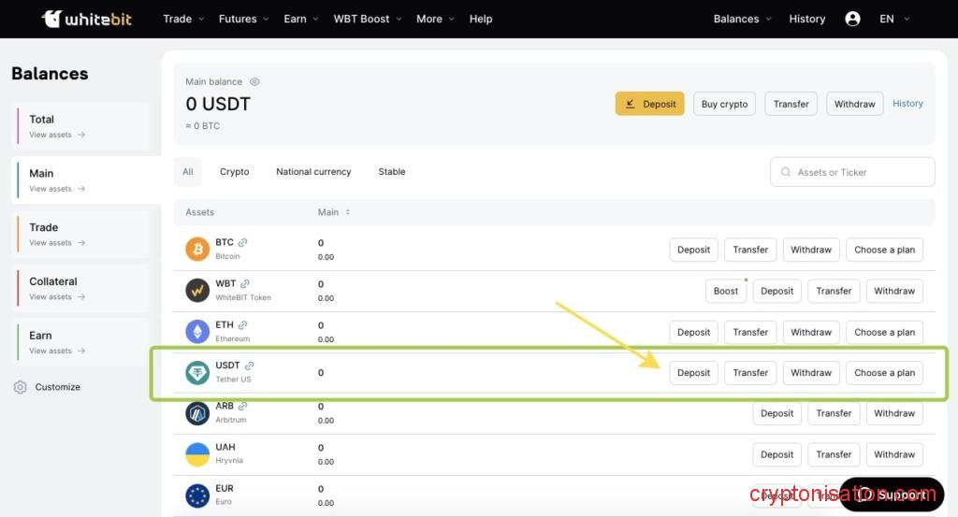The height and width of the screenshot is (517, 958).
Task: Open the Futures dropdown menu
Action: [x=243, y=19]
